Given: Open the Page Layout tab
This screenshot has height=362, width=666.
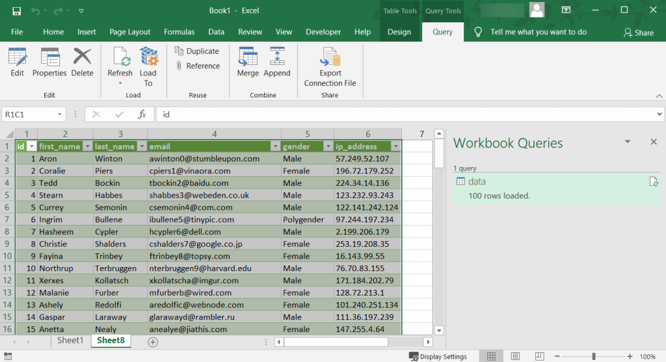Looking at the screenshot, I should pyautogui.click(x=129, y=32).
